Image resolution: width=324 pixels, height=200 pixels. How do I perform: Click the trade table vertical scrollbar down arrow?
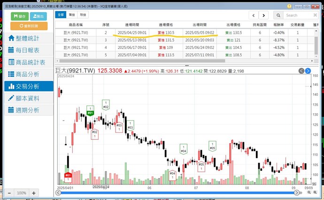(316, 56)
